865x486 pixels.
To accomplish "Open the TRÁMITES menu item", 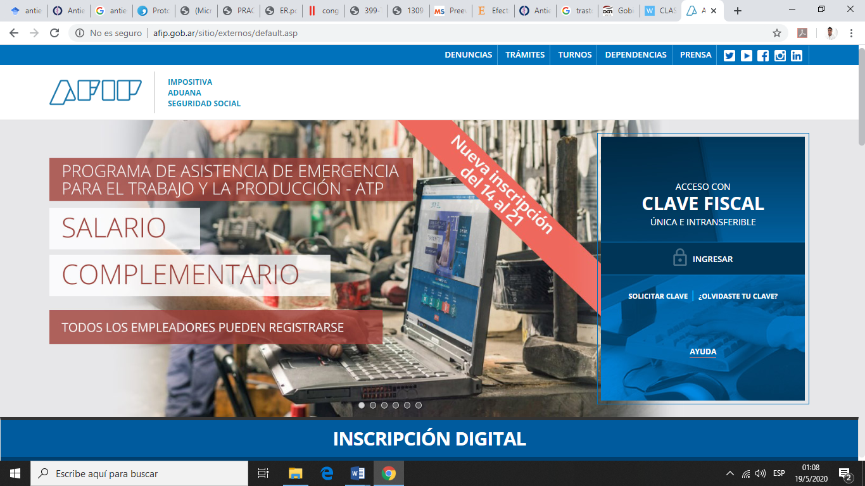I will 525,55.
